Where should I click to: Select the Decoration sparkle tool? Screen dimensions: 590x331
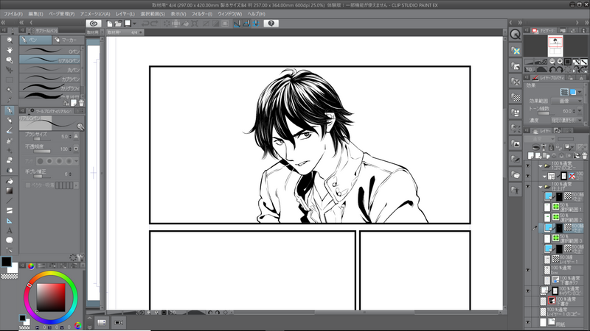10,151
